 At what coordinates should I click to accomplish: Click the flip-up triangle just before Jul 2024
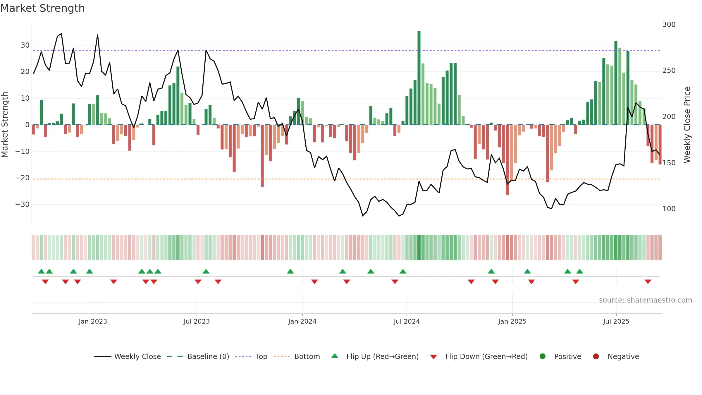(403, 271)
